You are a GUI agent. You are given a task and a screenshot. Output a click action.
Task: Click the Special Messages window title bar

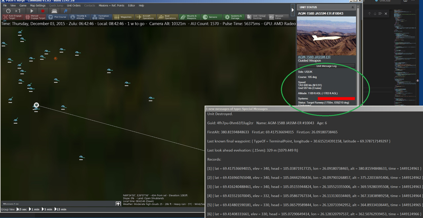tap(314, 109)
